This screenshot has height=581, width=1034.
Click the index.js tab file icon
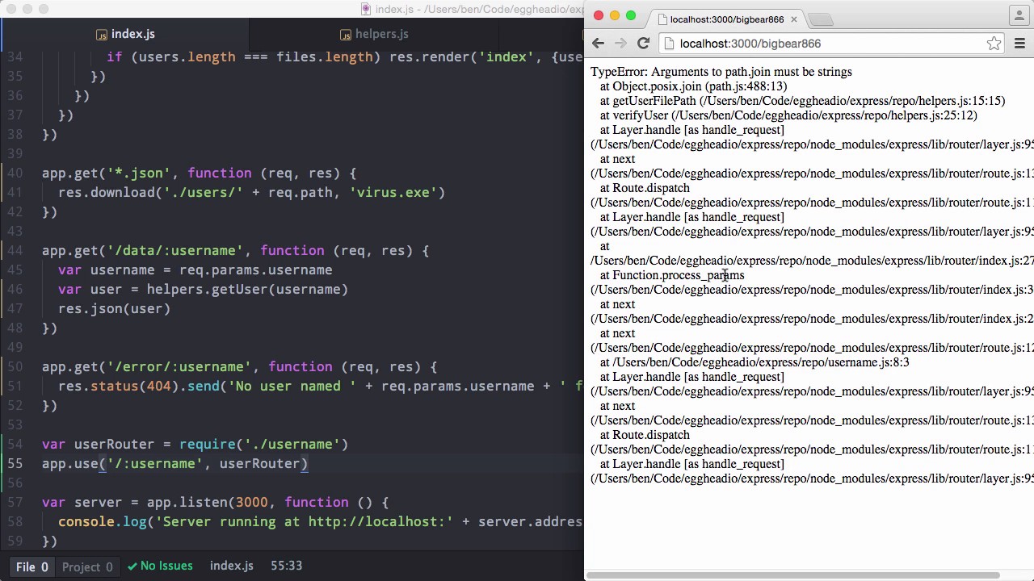click(102, 35)
